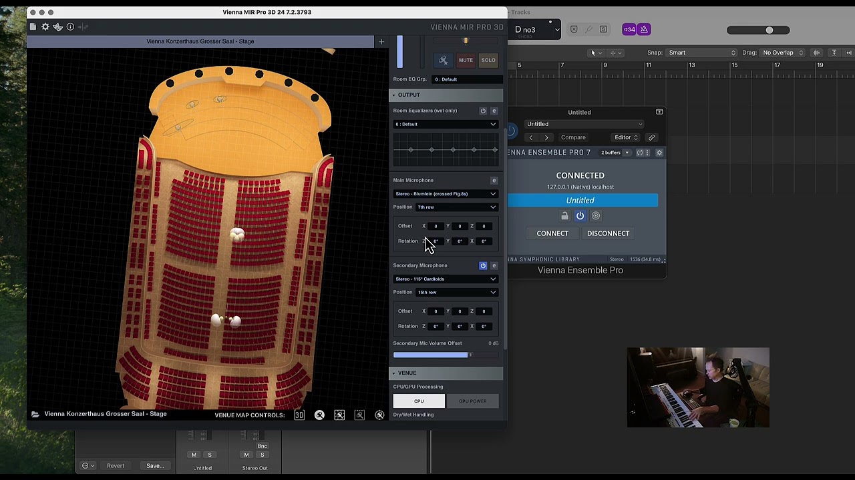Open Secondary Microphone Position dropdown, 15th row

coord(458,292)
